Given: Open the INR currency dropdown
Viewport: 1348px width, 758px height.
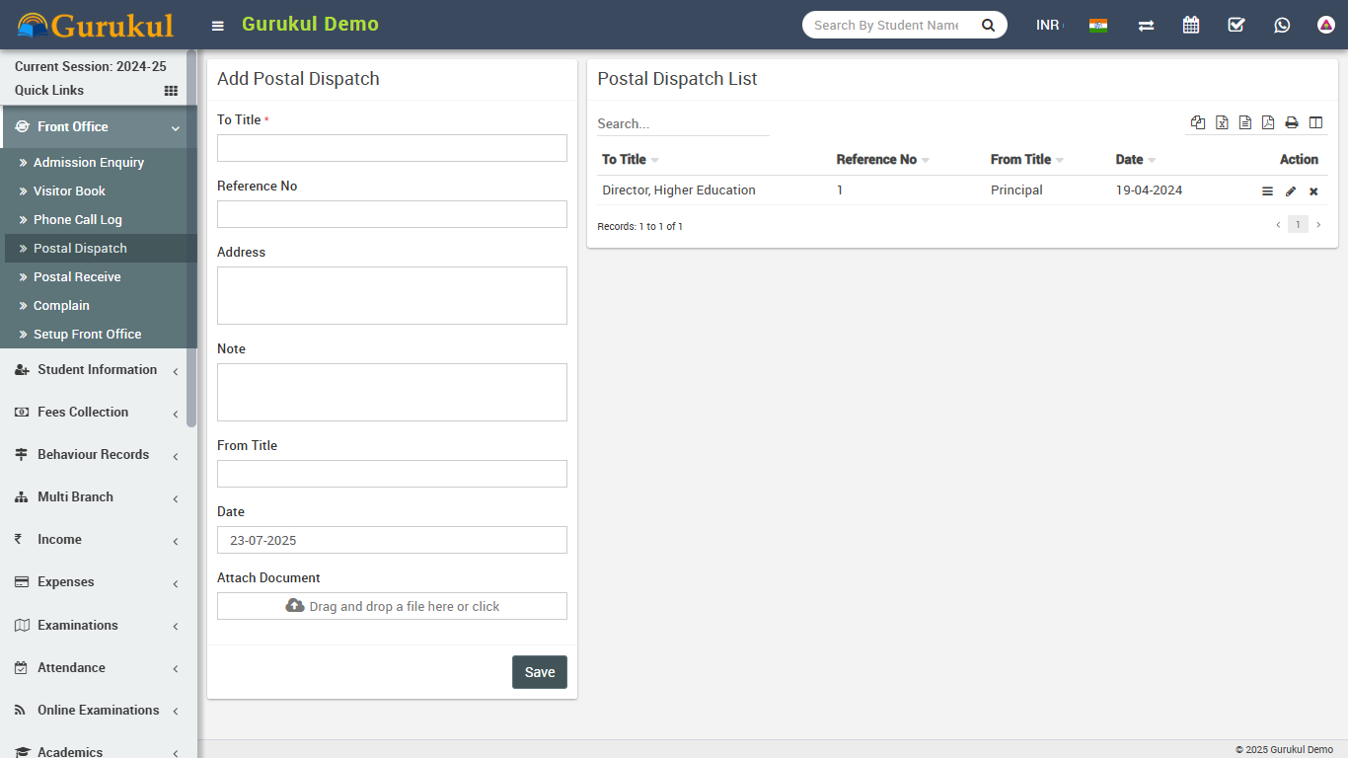Looking at the screenshot, I should (1049, 25).
